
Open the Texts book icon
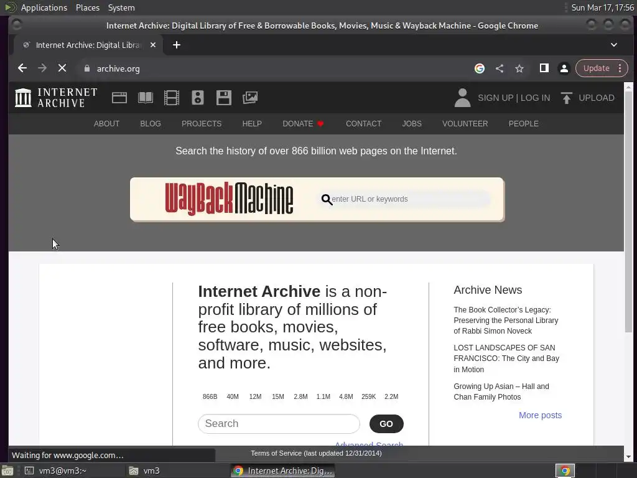coord(146,98)
